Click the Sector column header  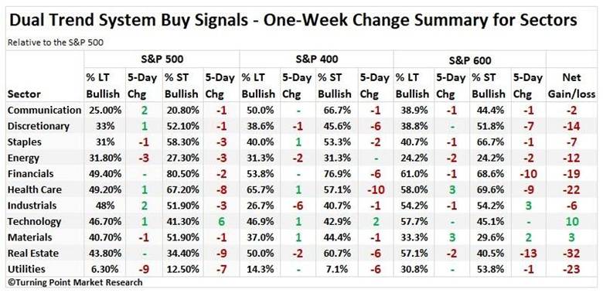24,94
